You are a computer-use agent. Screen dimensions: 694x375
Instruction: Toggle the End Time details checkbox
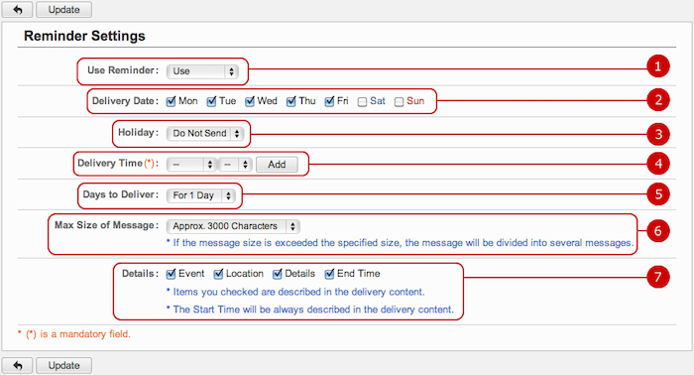329,274
